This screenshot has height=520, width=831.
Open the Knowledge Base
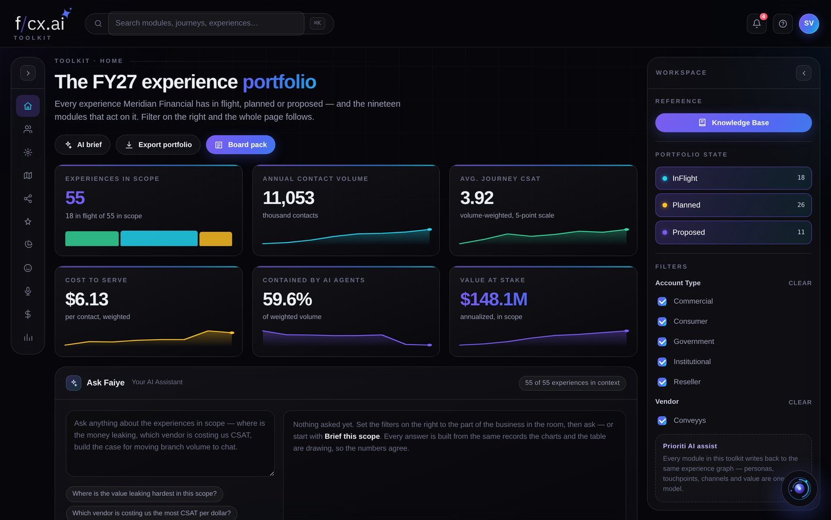coord(733,123)
